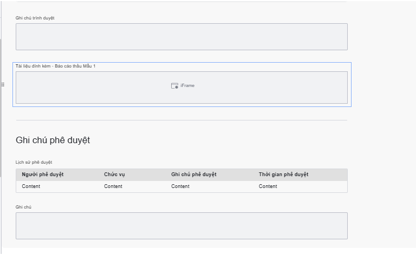Select Content cell in Ghi chú phê duyệt column
This screenshot has height=255, width=416.
(180, 186)
